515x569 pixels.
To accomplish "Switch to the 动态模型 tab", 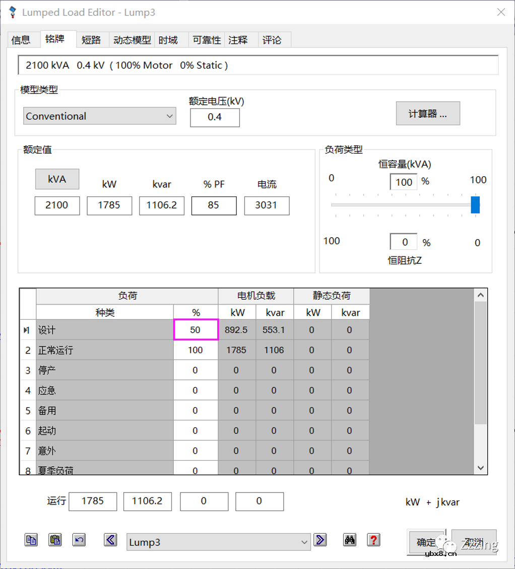I will coord(132,39).
